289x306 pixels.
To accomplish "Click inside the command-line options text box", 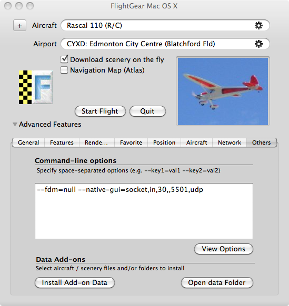I will (x=144, y=211).
